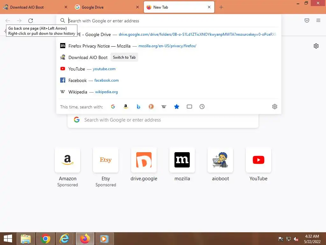Select the Wikipedia suggestion row

(x=169, y=92)
